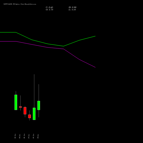Click the green candle for 02 Jan

16,102
